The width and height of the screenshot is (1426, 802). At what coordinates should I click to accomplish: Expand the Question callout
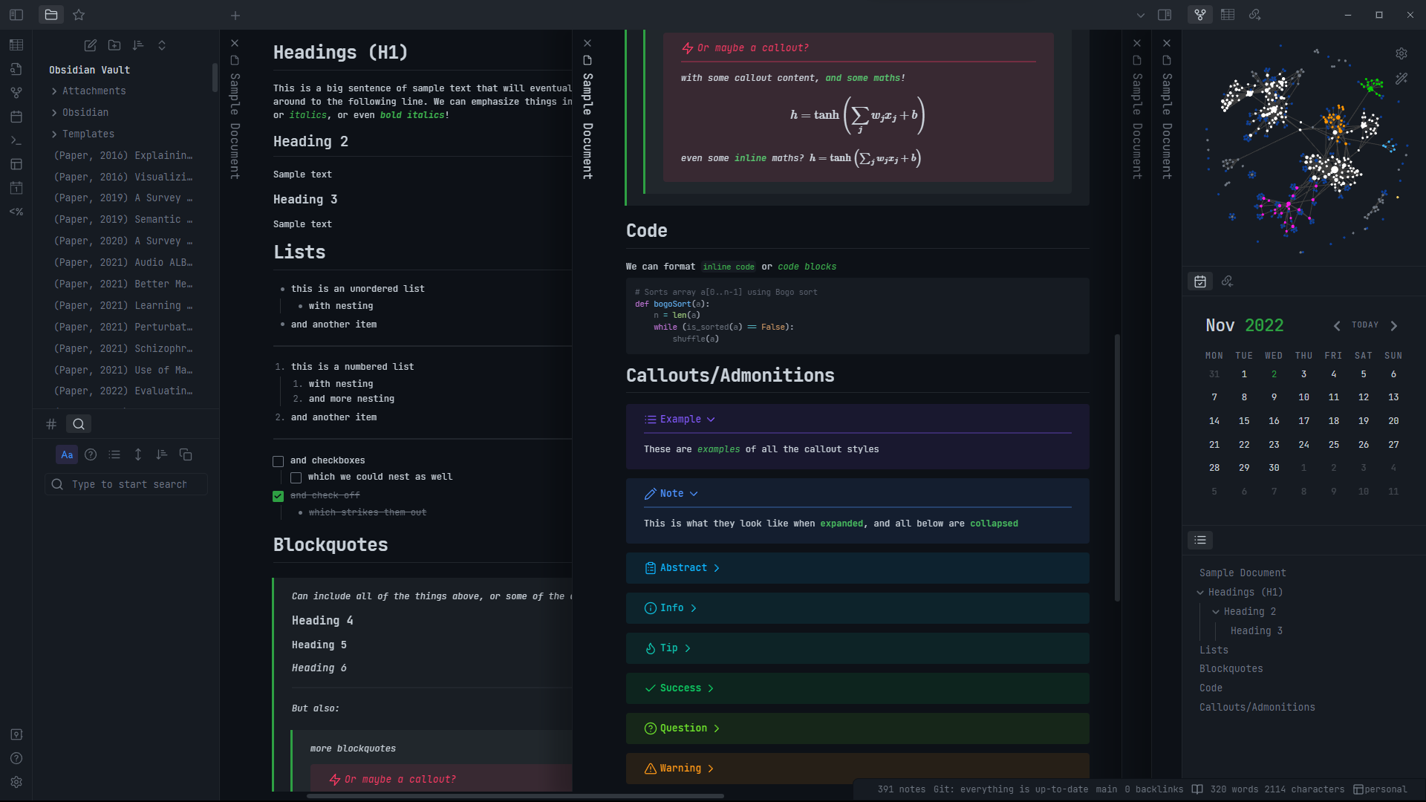tap(717, 728)
